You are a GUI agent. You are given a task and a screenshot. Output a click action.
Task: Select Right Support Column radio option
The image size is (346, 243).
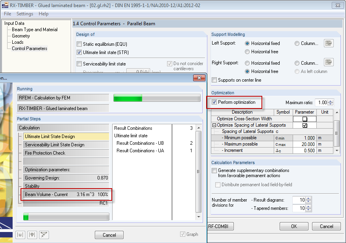297,63
